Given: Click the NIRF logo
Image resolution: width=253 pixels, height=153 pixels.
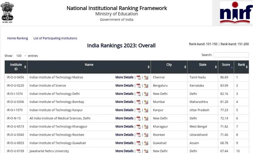Looking at the screenshot, I should 236,13.
